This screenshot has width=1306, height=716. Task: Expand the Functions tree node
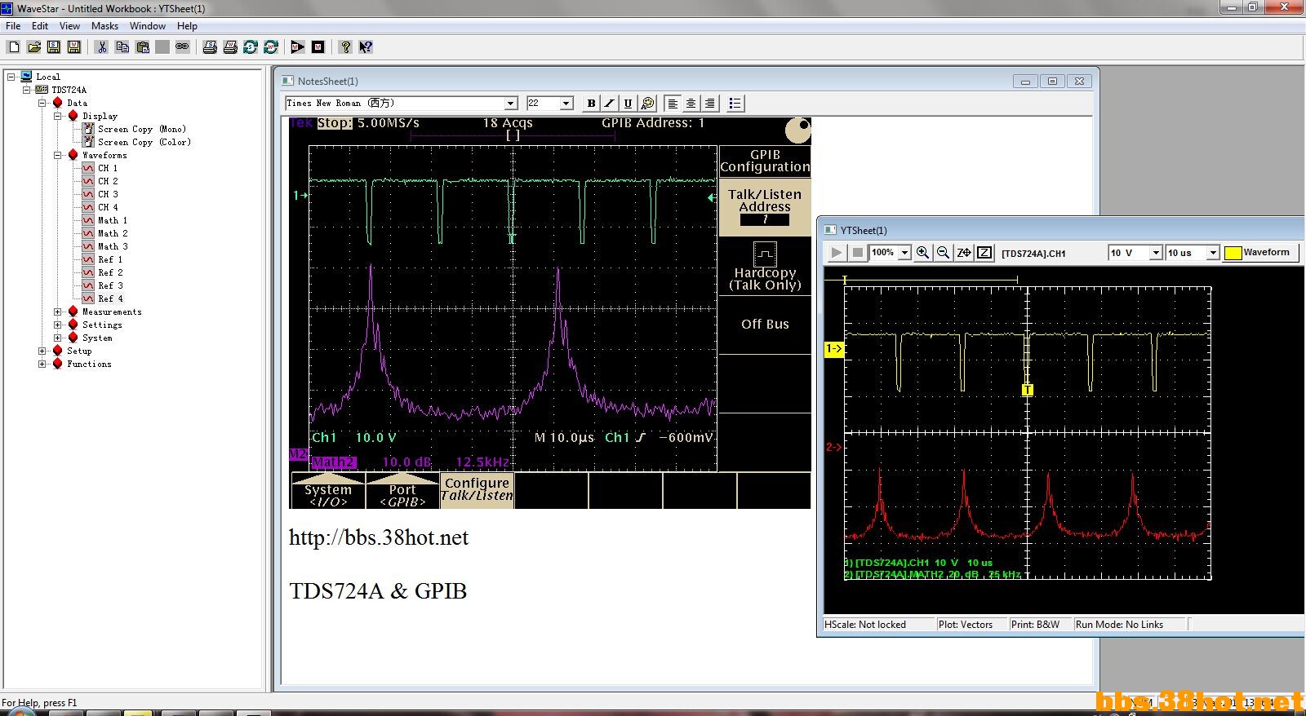coord(42,364)
